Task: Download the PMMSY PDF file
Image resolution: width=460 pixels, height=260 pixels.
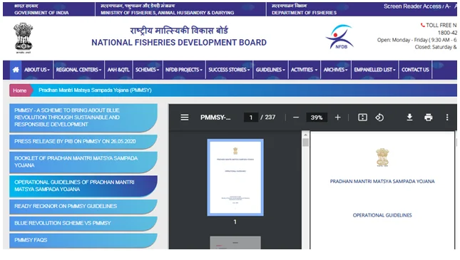Action: click(409, 118)
